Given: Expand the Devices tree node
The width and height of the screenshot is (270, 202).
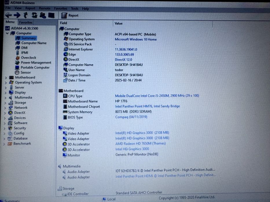Looking at the screenshot, I should pyautogui.click(x=5, y=118).
